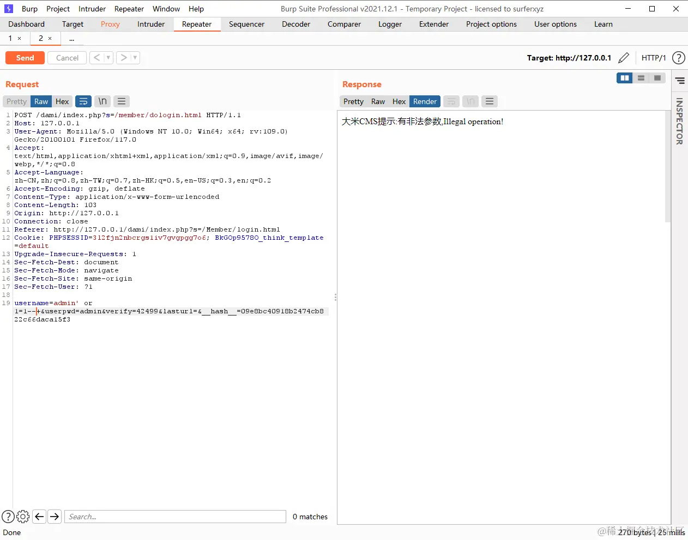Viewport: 688px width, 540px height.
Task: Switch to the Proxy tab
Action: pyautogui.click(x=110, y=24)
